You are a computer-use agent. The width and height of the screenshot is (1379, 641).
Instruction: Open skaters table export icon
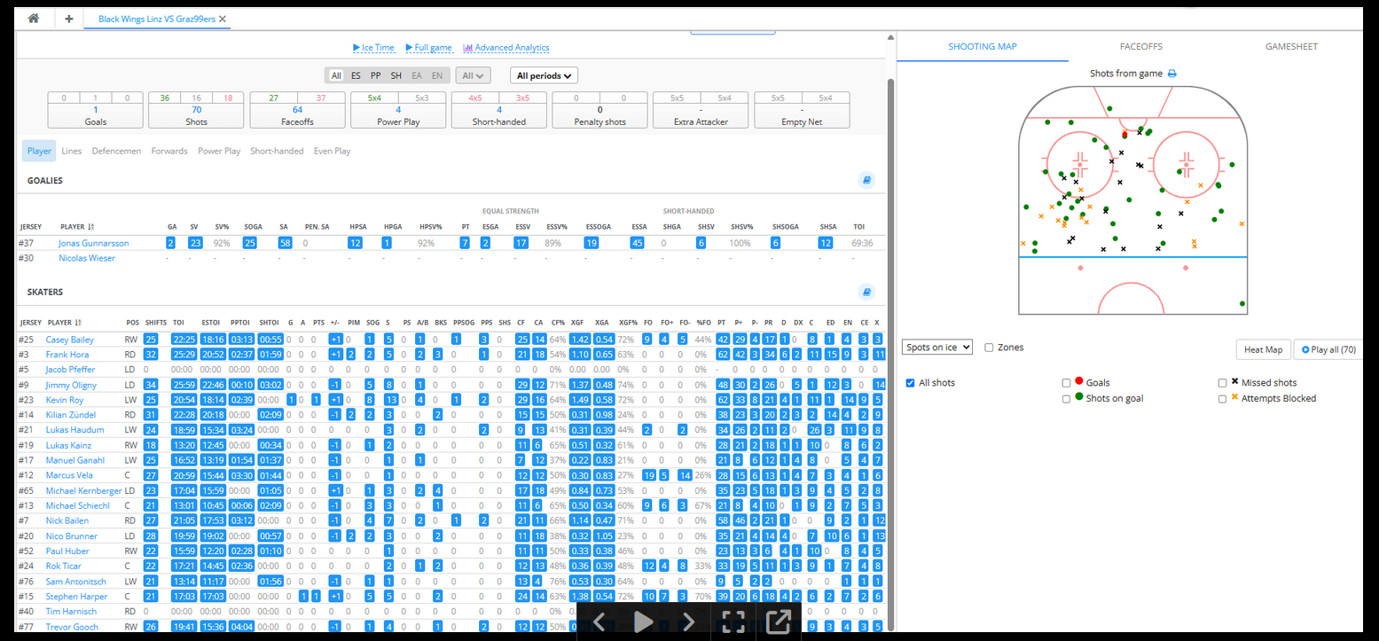pyautogui.click(x=866, y=292)
